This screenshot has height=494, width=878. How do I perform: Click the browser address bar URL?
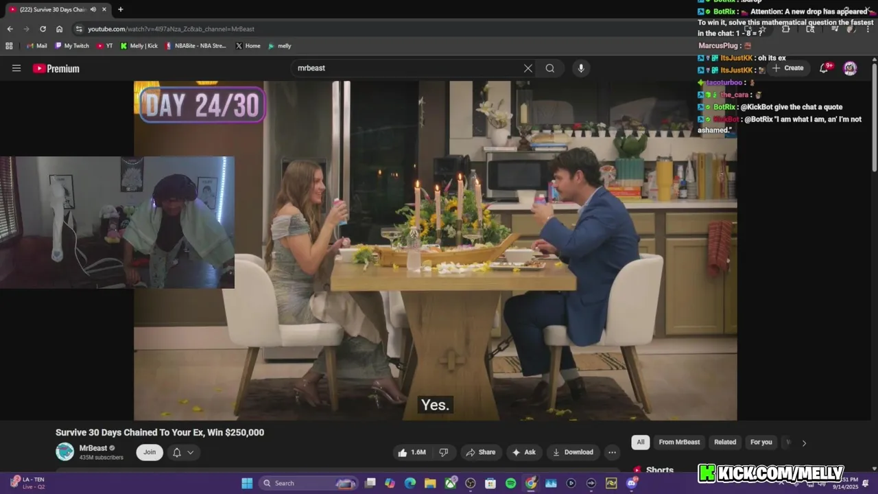point(171,29)
